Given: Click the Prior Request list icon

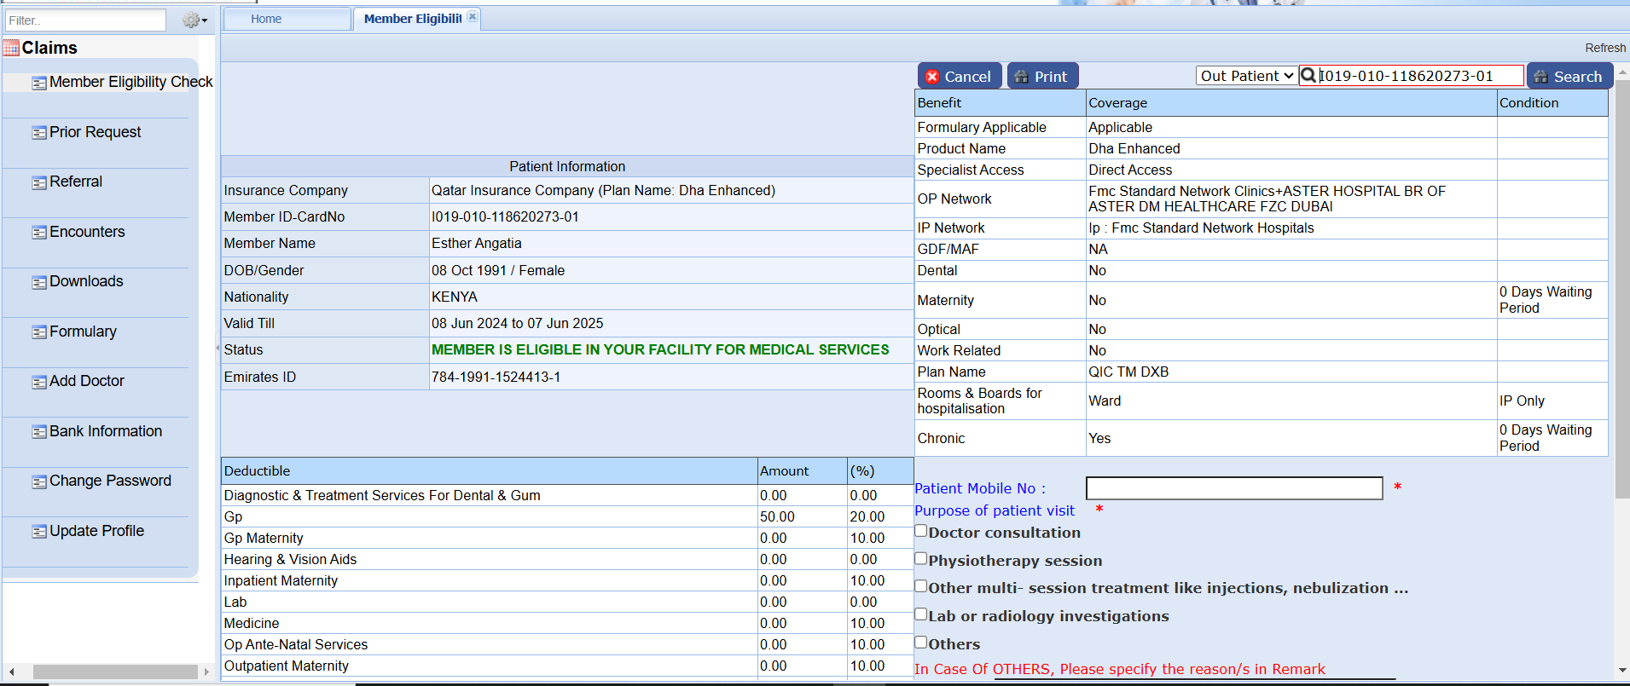Looking at the screenshot, I should click(39, 133).
